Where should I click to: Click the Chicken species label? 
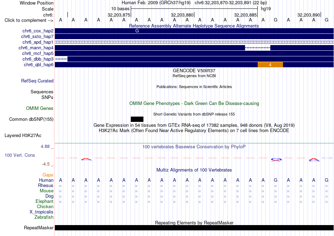coord(45,206)
